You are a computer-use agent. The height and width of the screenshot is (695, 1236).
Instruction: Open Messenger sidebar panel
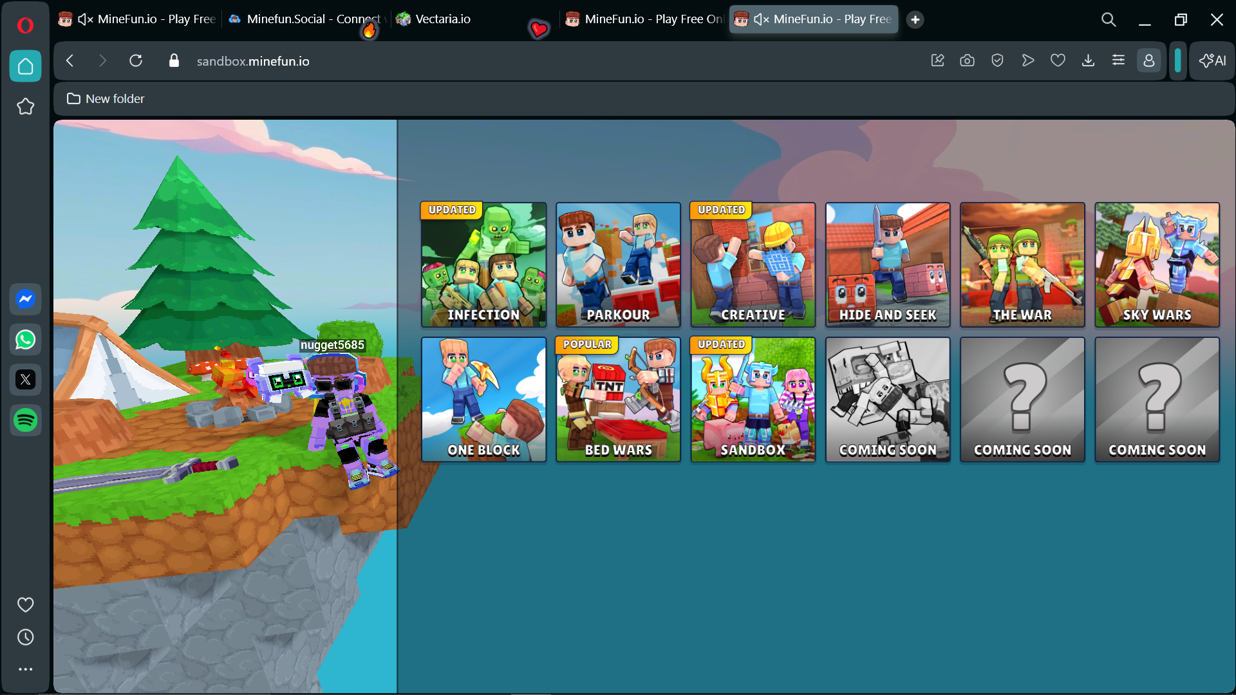(25, 299)
